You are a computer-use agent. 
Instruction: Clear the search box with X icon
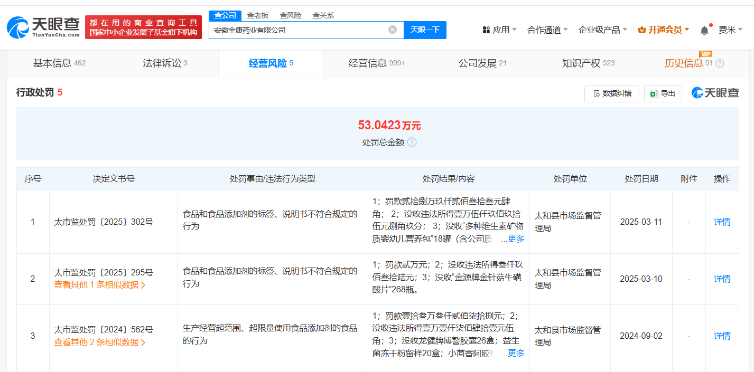click(392, 30)
